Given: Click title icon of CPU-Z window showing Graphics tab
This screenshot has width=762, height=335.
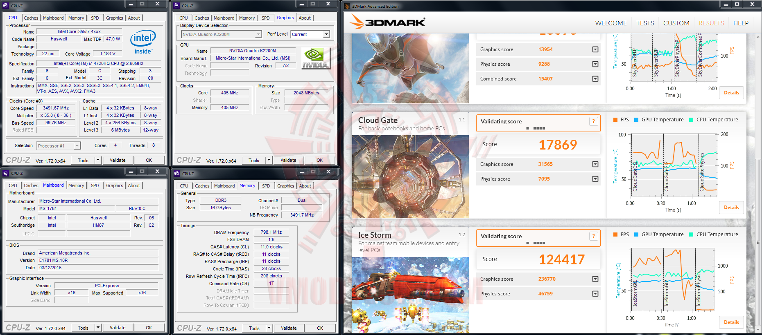Looking at the screenshot, I should click(176, 6).
